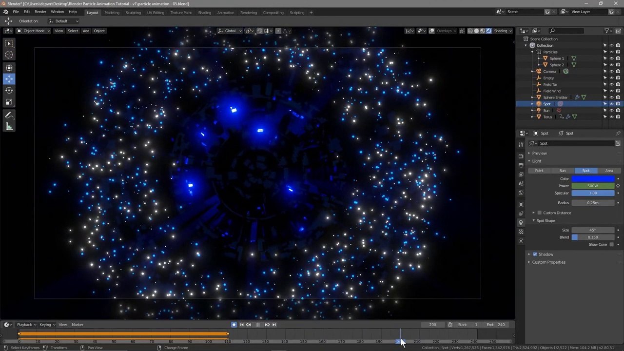Open the Object Mode dropdown
The image size is (624, 351).
[x=33, y=31]
